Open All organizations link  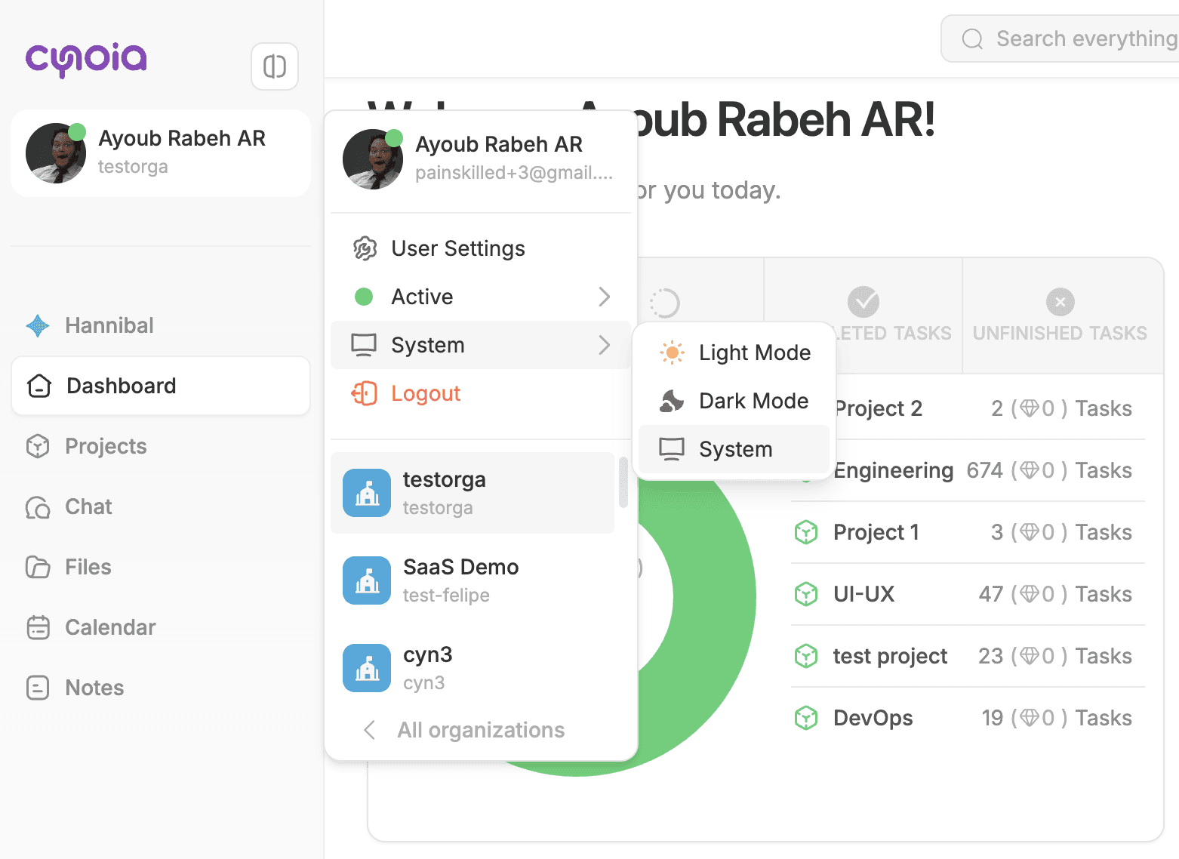pos(481,730)
